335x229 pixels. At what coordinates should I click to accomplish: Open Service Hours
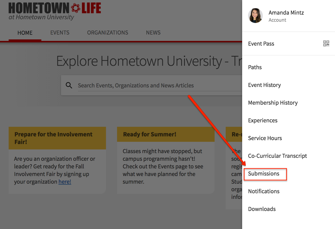[x=265, y=138]
